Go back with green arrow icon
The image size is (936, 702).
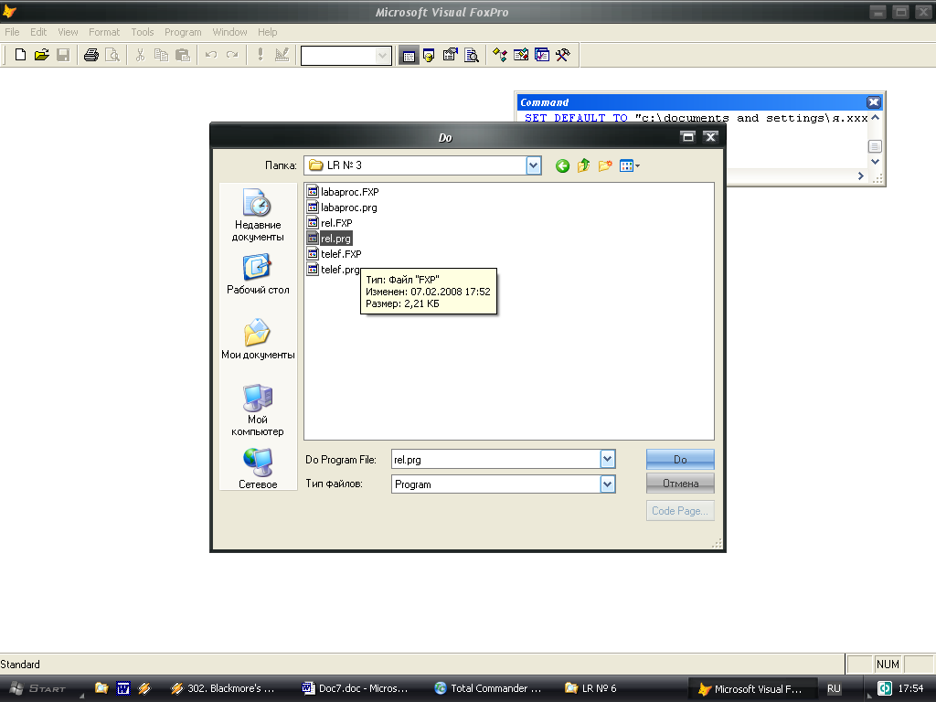point(562,166)
